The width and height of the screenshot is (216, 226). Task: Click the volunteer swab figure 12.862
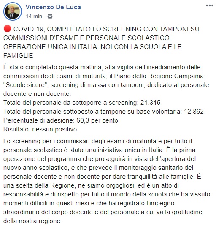pos(194,112)
